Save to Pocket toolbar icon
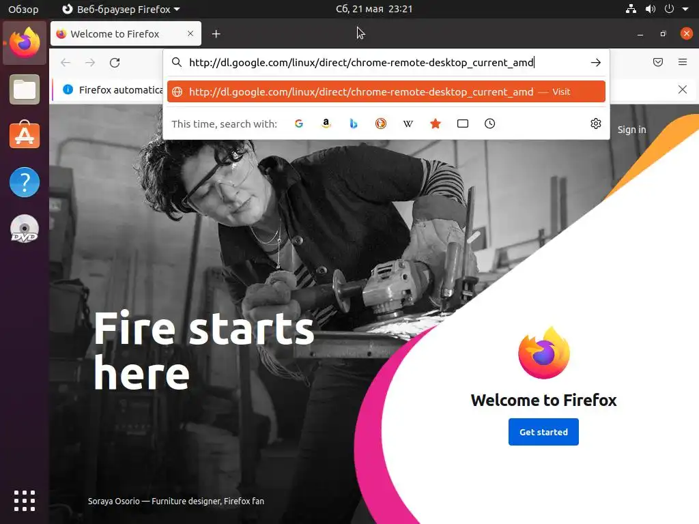Screen dimensions: 699x524 click(658, 62)
